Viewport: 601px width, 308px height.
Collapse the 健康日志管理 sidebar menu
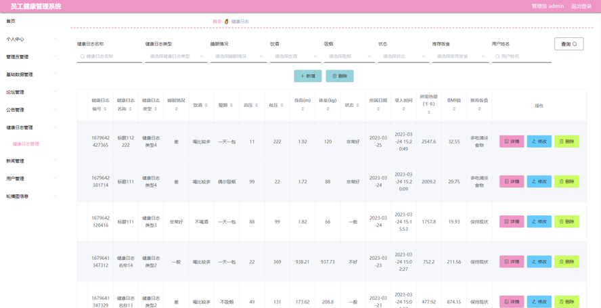pyautogui.click(x=32, y=127)
